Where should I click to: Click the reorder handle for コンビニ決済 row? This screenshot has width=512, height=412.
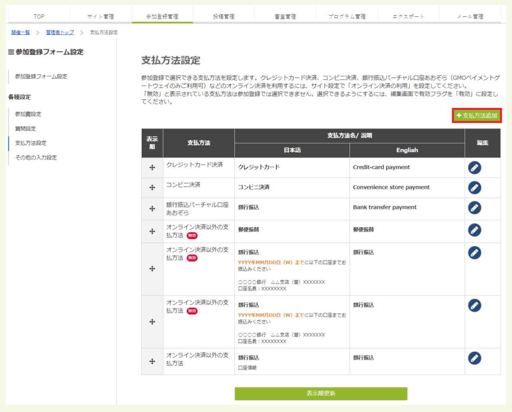pyautogui.click(x=152, y=188)
